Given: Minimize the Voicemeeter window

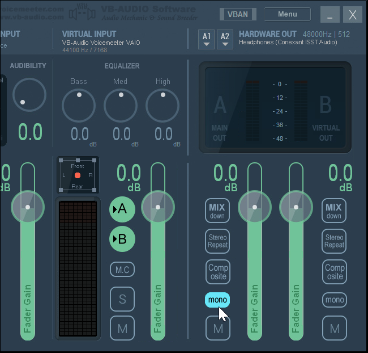Looking at the screenshot, I should 330,15.
